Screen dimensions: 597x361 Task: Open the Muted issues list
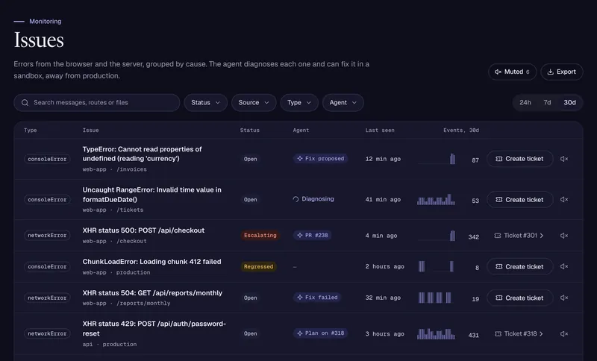click(x=512, y=72)
